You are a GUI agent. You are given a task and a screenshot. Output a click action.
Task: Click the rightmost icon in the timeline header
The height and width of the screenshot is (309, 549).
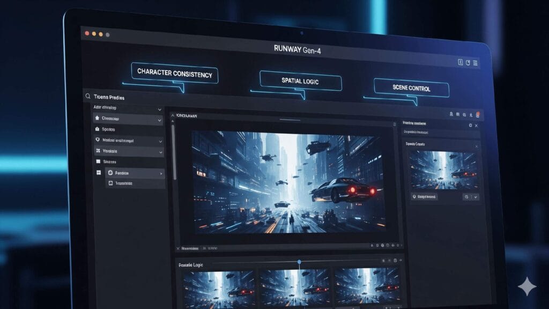click(400, 260)
